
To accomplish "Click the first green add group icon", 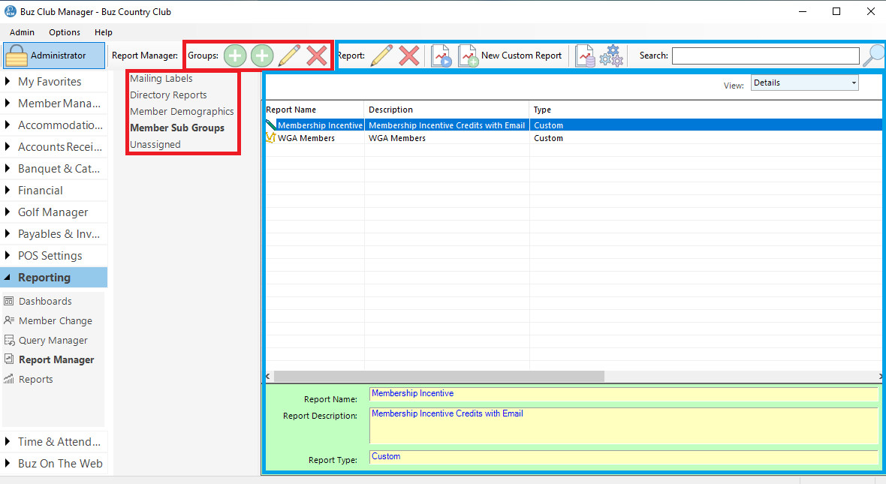I will click(235, 56).
